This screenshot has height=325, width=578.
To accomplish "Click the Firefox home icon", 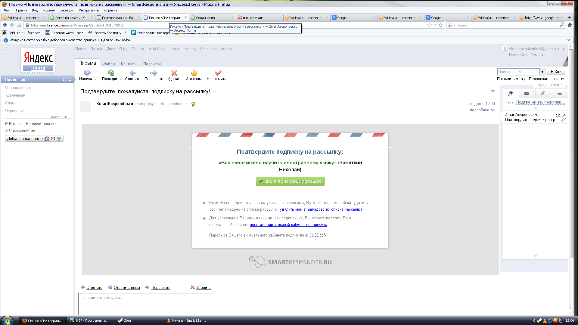I will [570, 25].
